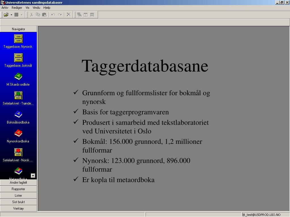290x217 pixels.
Task: Open the Taggerbase, bokmål database icon
Action: pos(18,58)
